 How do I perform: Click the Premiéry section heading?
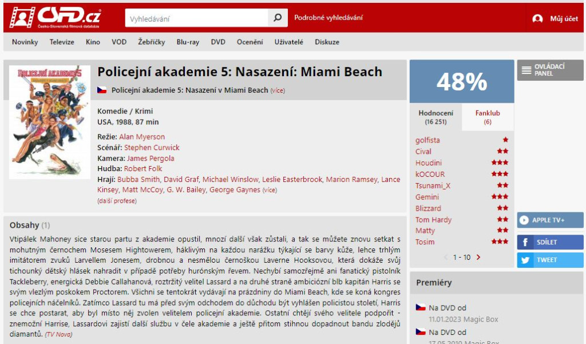tap(434, 283)
